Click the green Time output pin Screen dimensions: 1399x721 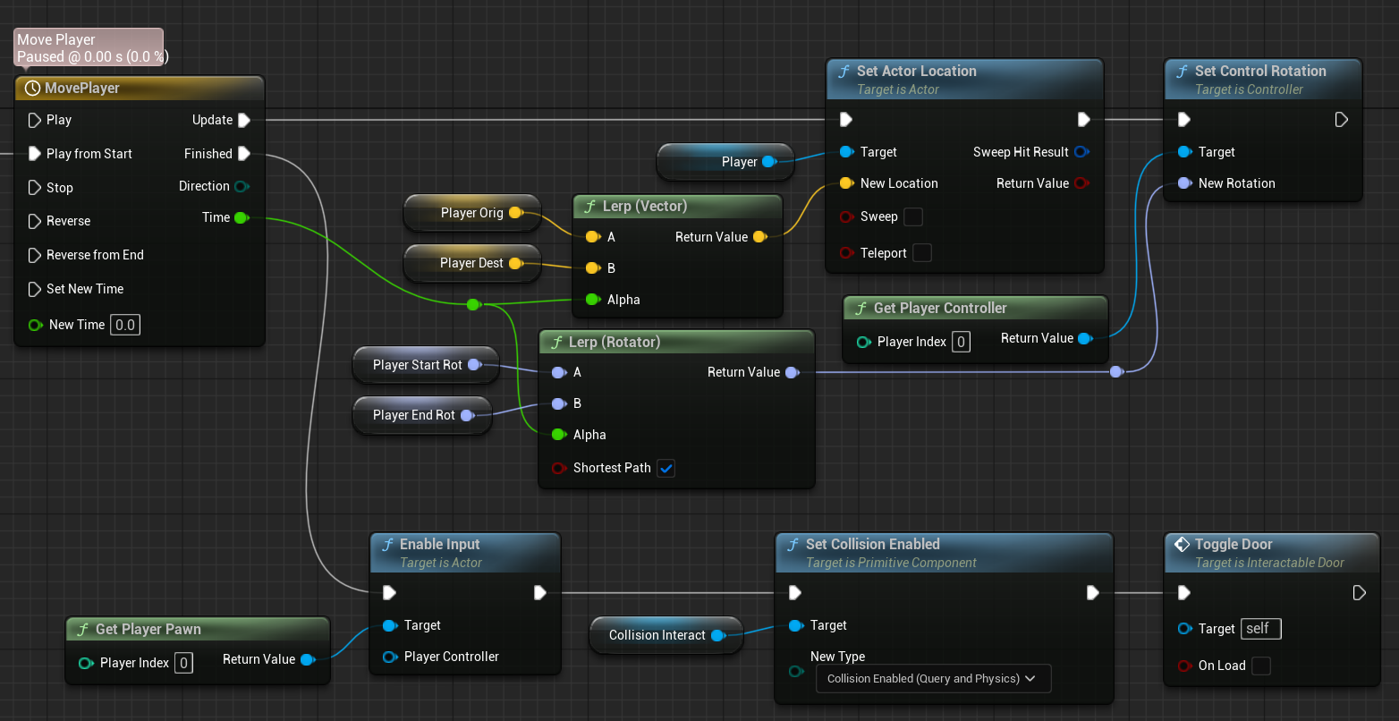pyautogui.click(x=241, y=217)
